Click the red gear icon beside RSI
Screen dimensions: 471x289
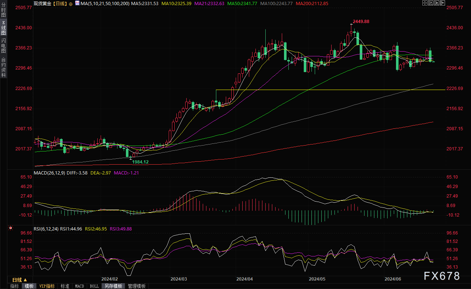11,228
